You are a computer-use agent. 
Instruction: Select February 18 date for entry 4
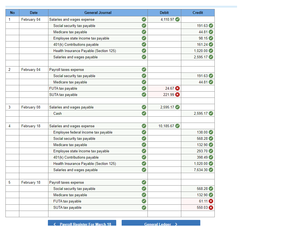(31, 126)
